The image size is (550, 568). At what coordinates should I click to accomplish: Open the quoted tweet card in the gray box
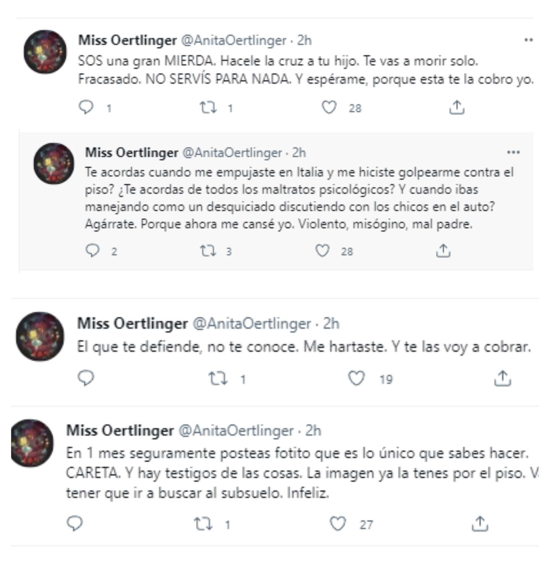coord(275,202)
